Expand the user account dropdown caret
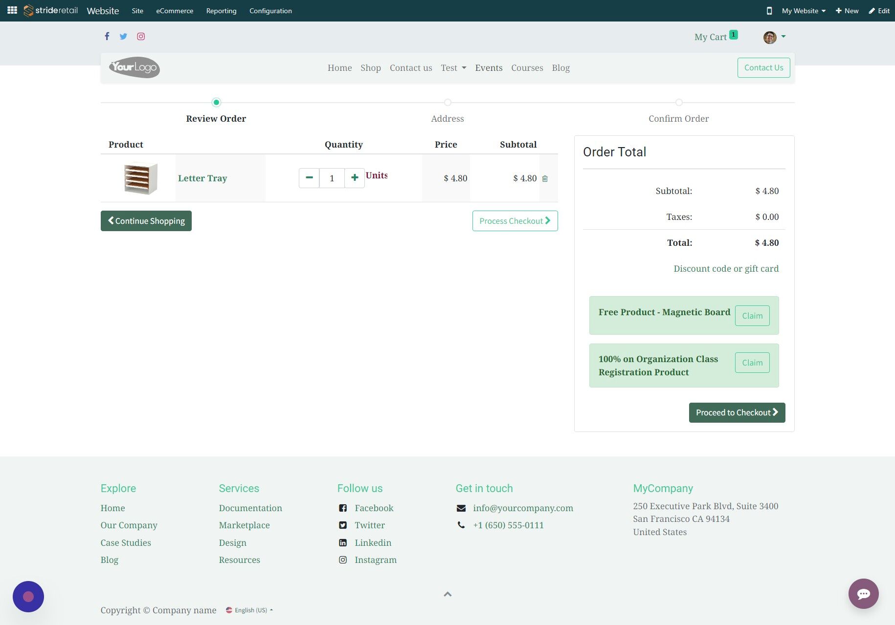Viewport: 895px width, 625px height. (783, 37)
